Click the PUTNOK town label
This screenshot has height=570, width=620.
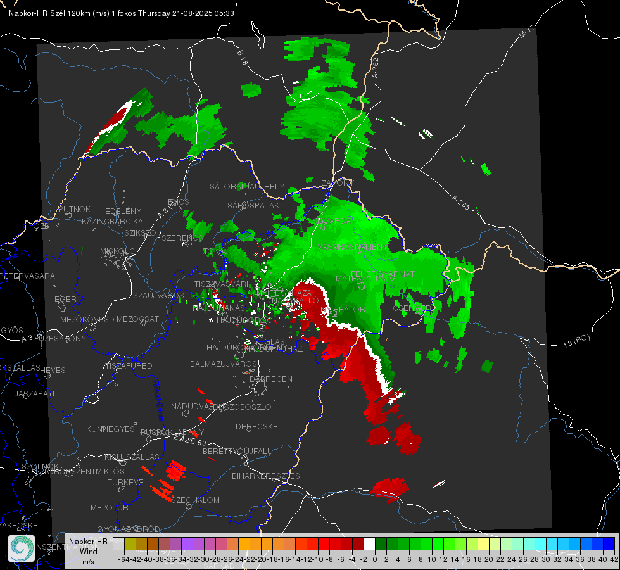pos(74,209)
